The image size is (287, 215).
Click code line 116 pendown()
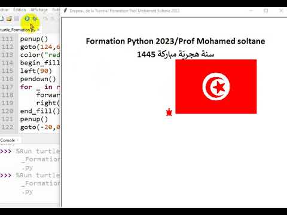(38, 79)
